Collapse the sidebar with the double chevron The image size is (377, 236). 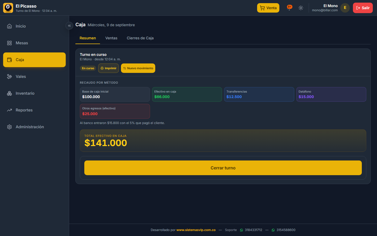coord(69,26)
